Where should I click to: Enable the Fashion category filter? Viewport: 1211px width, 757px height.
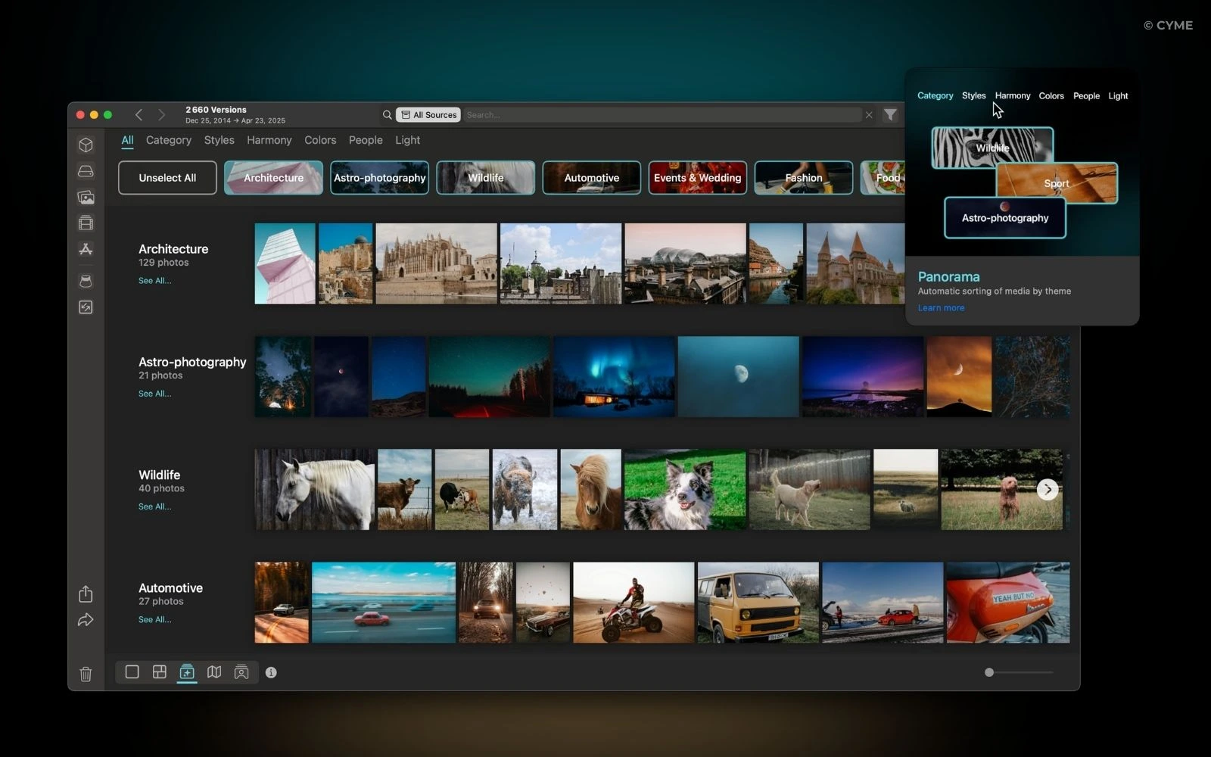coord(803,177)
